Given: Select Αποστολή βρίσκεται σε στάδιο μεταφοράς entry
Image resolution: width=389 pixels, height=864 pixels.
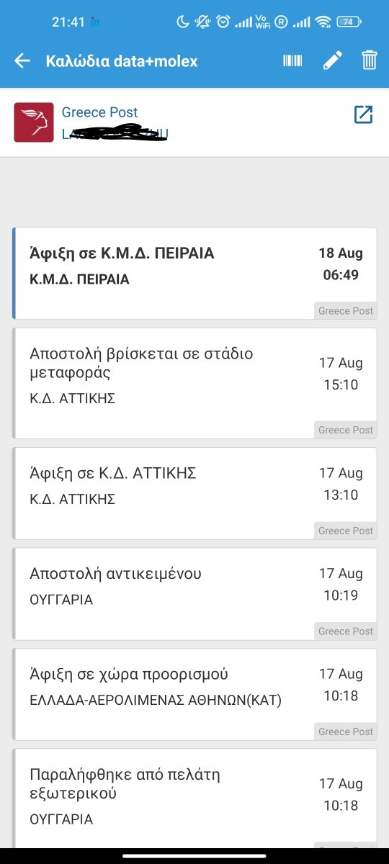Looking at the screenshot, I should pos(194,383).
